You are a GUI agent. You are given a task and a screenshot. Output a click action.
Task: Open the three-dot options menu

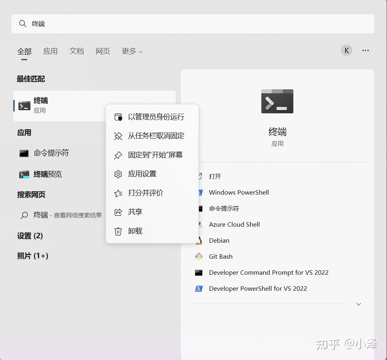click(365, 50)
